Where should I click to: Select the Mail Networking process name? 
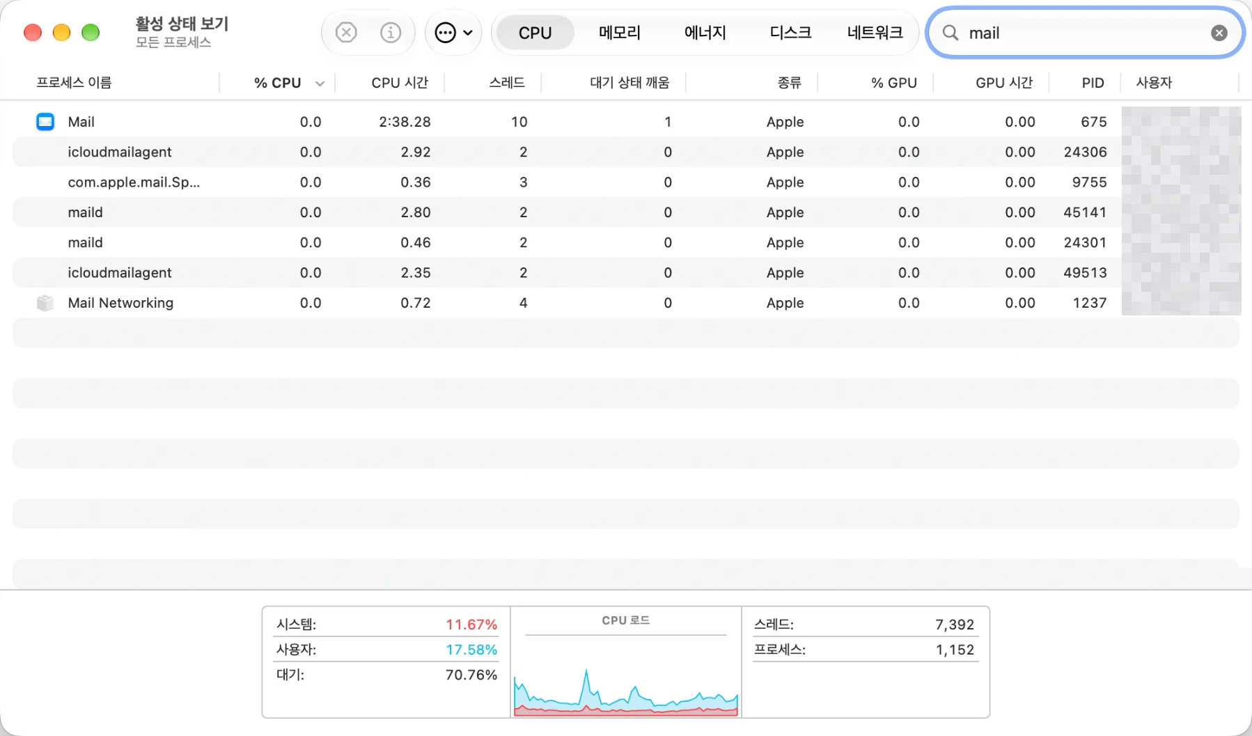coord(120,303)
